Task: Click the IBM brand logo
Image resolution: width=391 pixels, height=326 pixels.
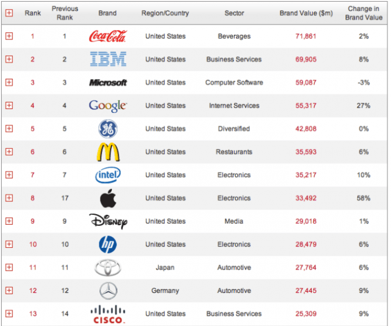Action: coord(108,59)
